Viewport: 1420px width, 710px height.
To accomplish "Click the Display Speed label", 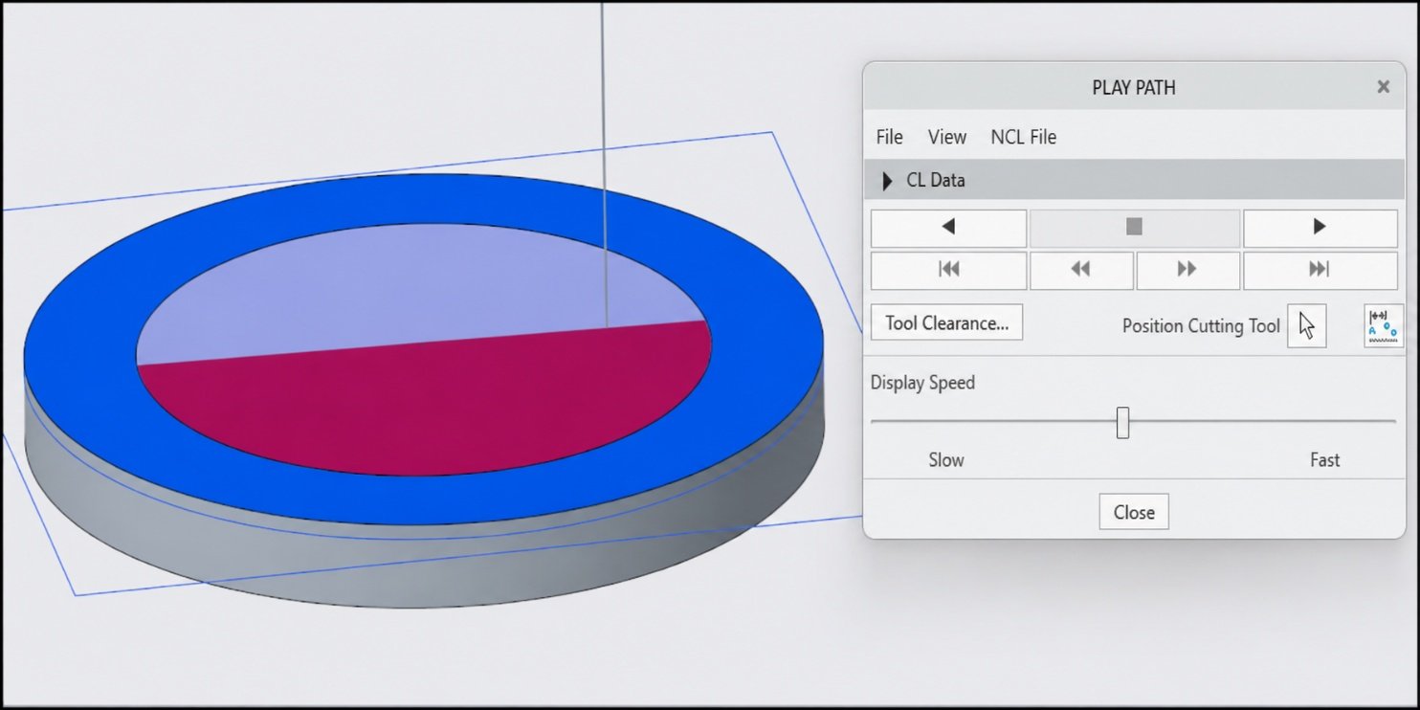I will tap(923, 383).
